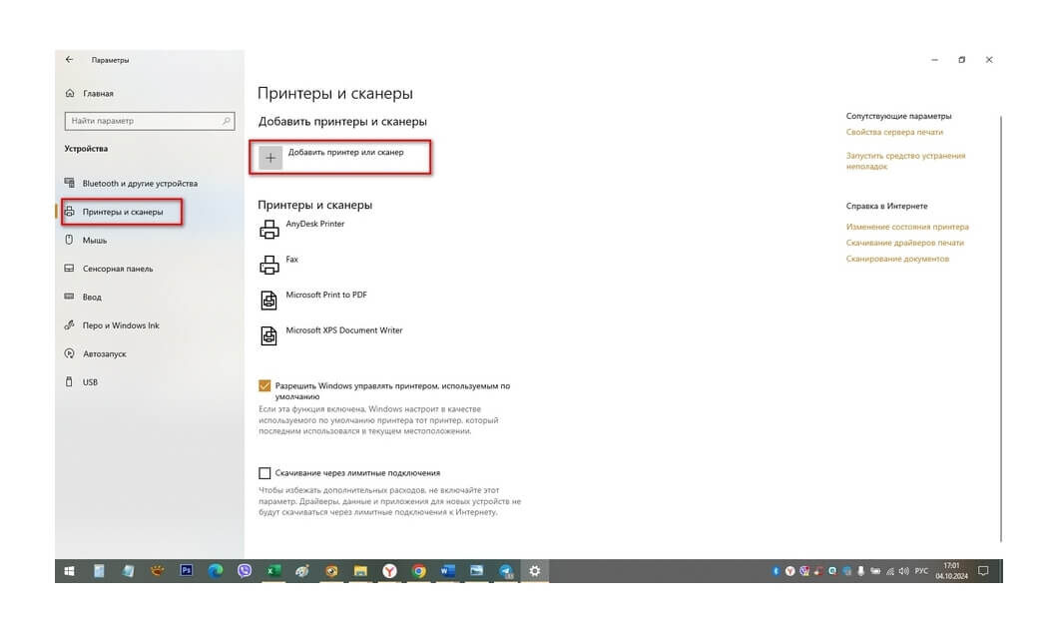Viewport: 1058px width, 633px height.
Task: Click the Bluetooth tray icon
Action: [x=776, y=571]
